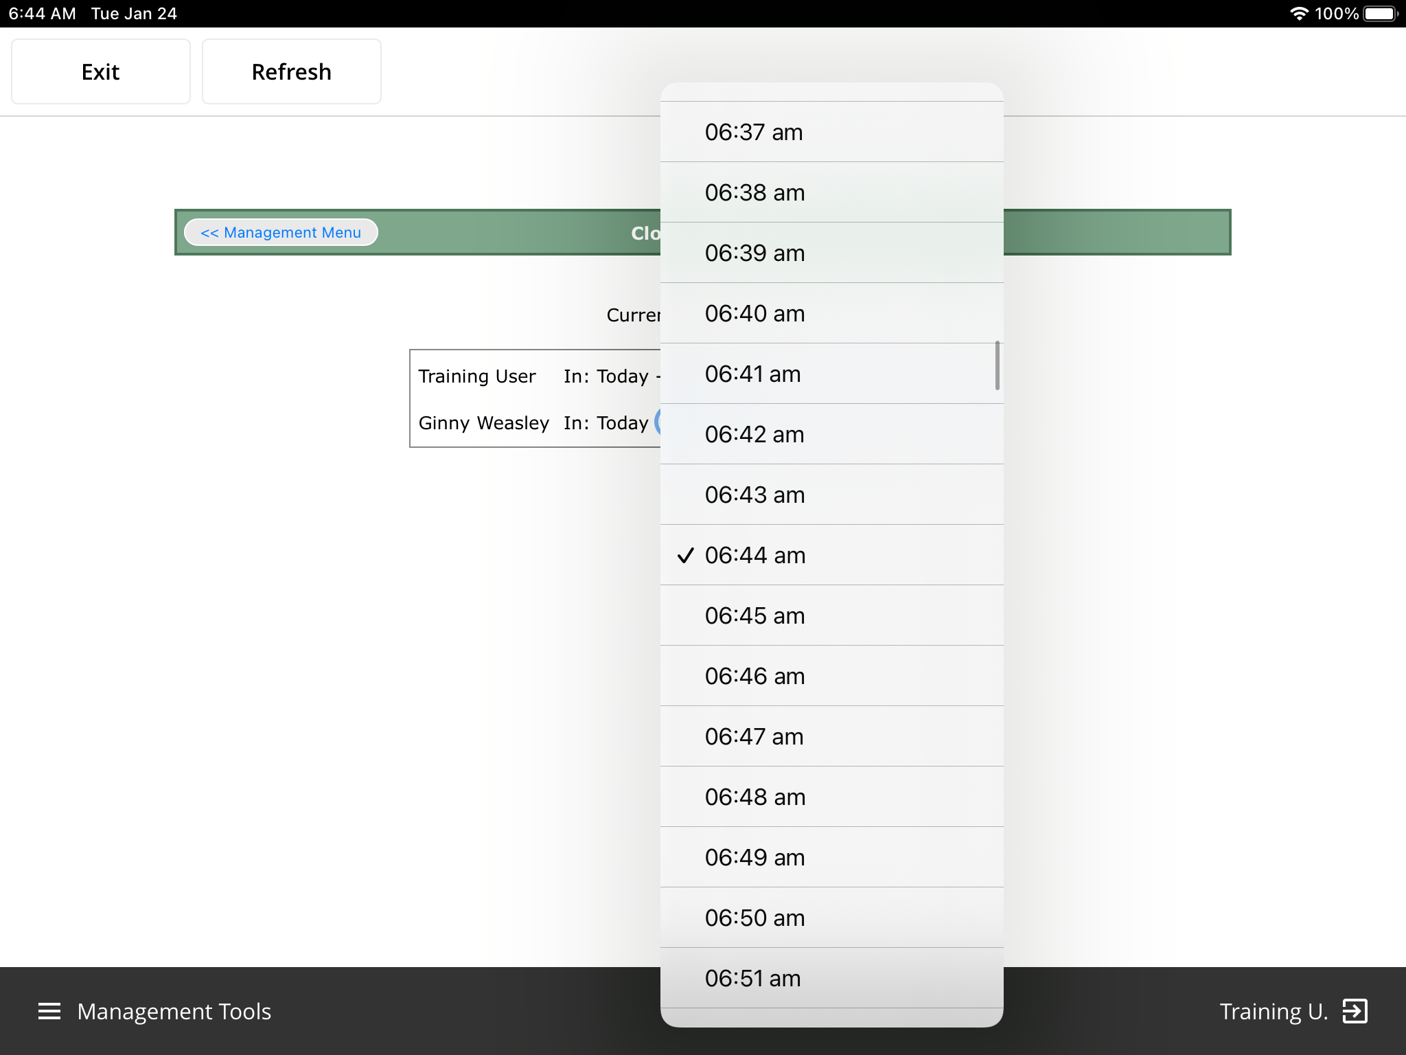Image resolution: width=1406 pixels, height=1055 pixels.
Task: Click the Exit button
Action: click(100, 71)
